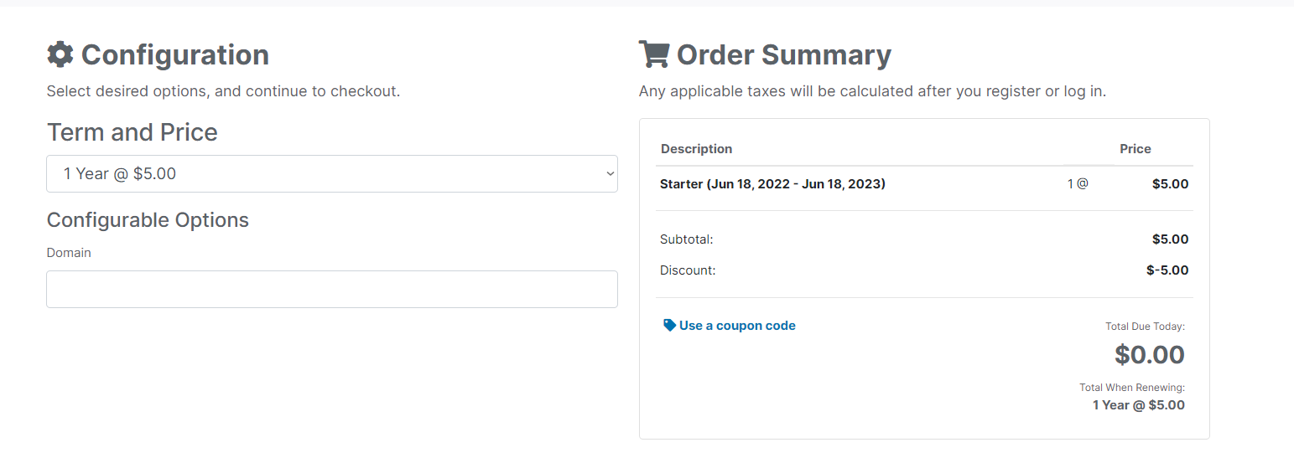1294x463 pixels.
Task: Click the gear icon beside Configuration
Action: coord(60,54)
